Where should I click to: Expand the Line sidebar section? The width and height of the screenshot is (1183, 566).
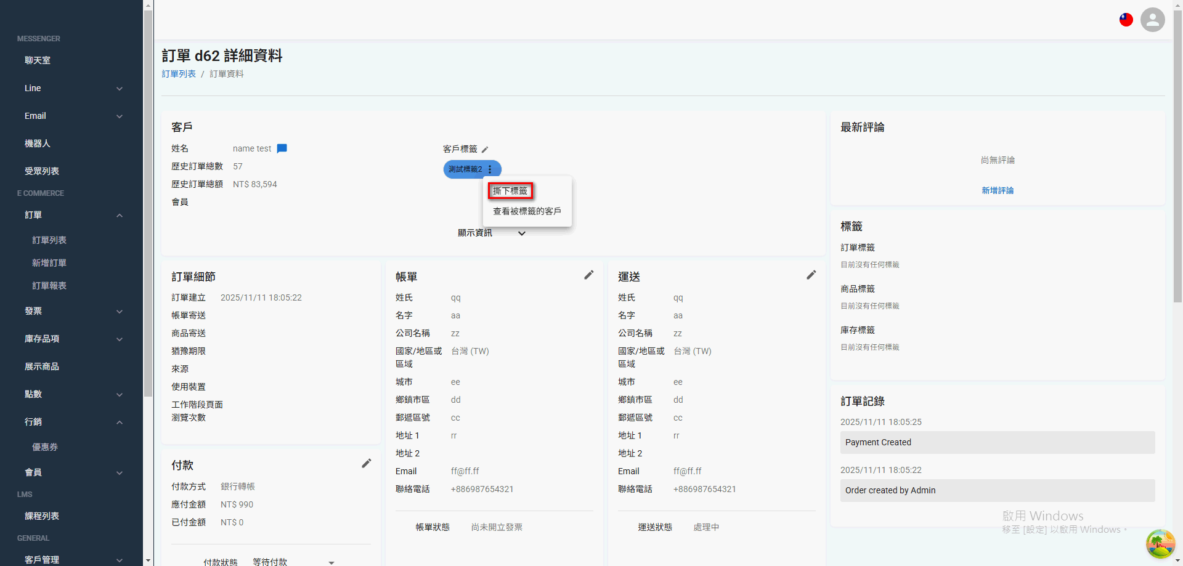pyautogui.click(x=120, y=89)
